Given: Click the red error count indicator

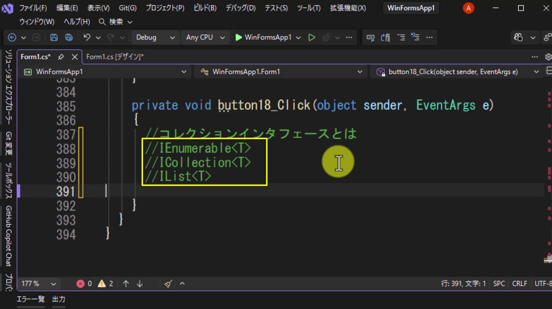Looking at the screenshot, I should click(x=84, y=284).
